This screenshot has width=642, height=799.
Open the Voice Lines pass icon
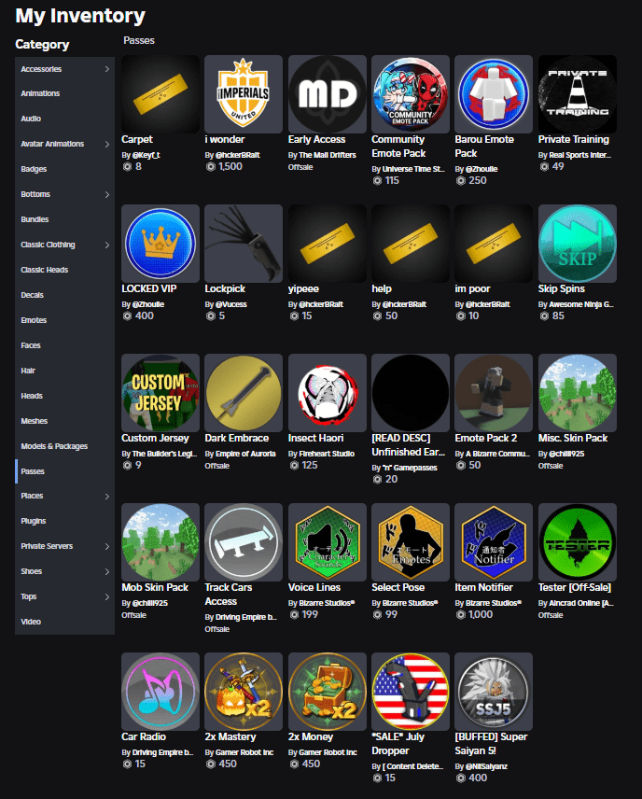click(327, 542)
